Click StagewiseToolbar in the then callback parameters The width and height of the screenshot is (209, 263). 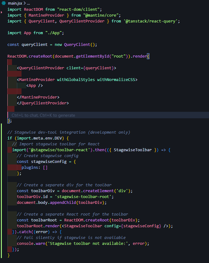[133, 150]
